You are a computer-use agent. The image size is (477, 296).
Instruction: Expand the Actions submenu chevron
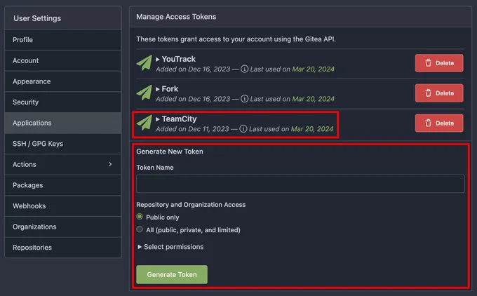pos(110,164)
